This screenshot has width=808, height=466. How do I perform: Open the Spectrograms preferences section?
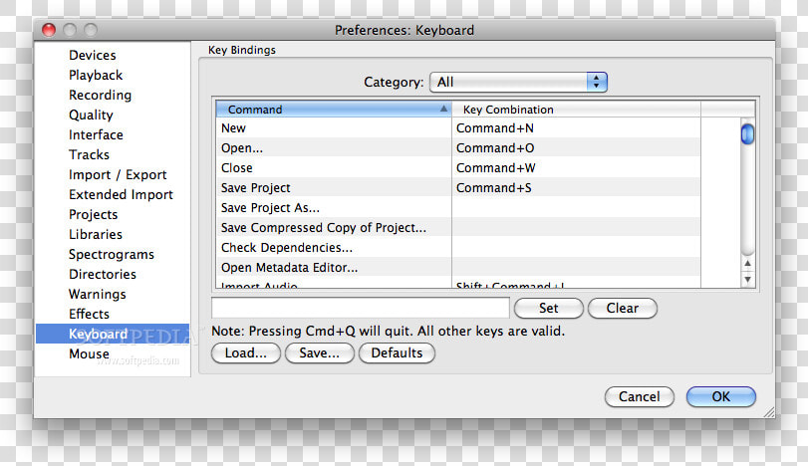(x=112, y=254)
